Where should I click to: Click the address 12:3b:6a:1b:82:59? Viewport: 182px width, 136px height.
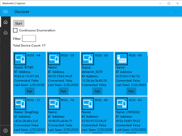pos(94,81)
